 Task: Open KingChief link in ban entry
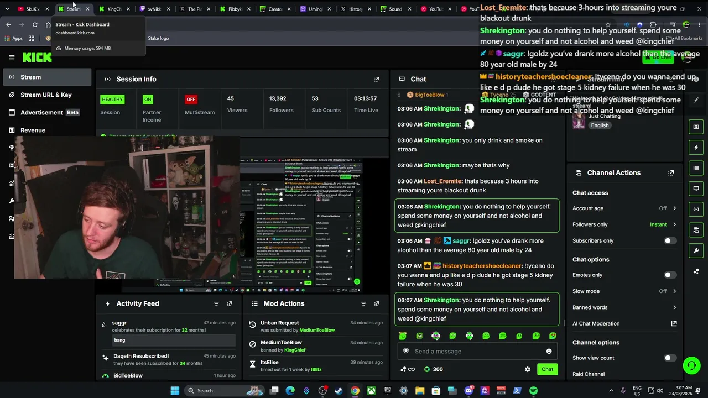tap(295, 350)
